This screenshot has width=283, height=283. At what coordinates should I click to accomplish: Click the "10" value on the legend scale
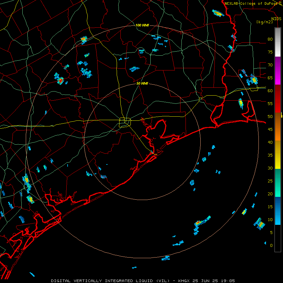[270, 220]
